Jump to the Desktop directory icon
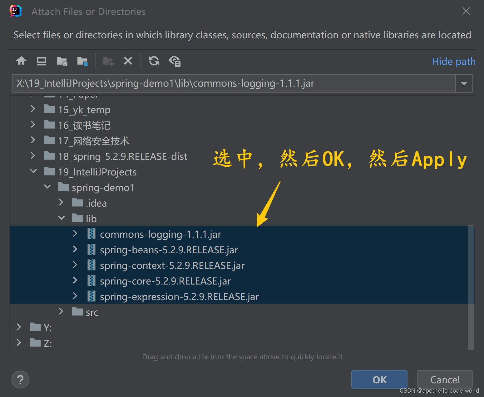 pyautogui.click(x=41, y=61)
